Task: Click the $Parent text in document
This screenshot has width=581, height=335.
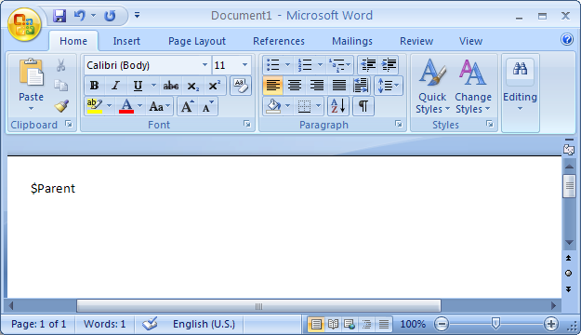Action: 53,189
